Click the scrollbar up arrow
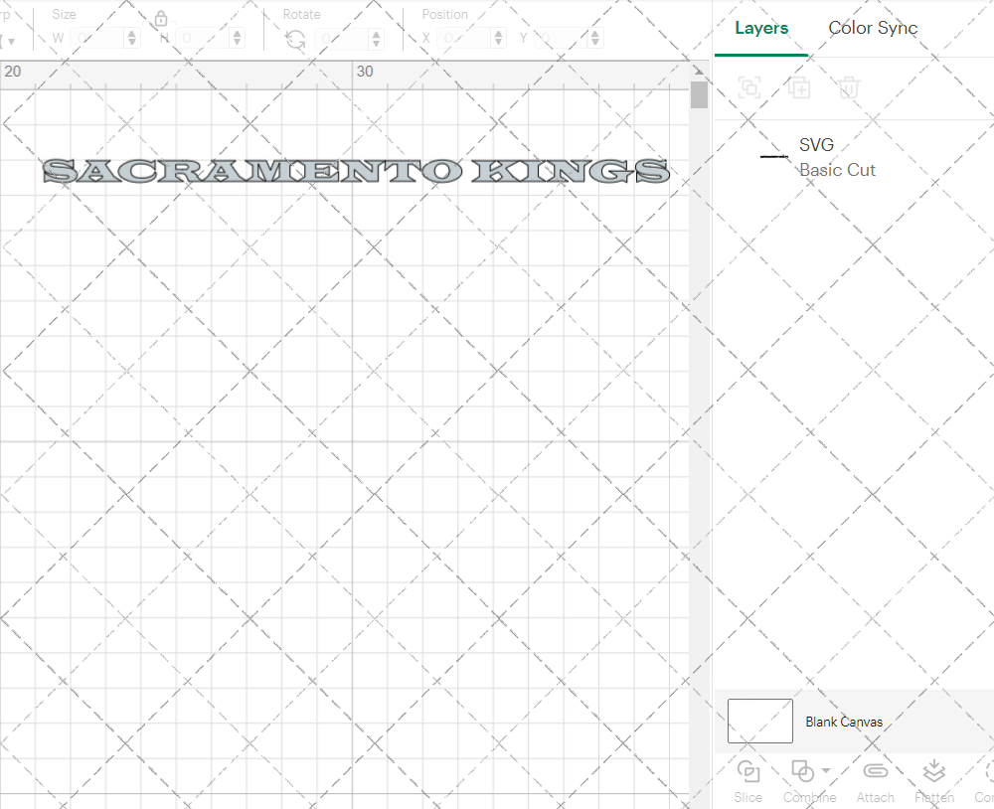Image resolution: width=994 pixels, height=809 pixels. [699, 71]
